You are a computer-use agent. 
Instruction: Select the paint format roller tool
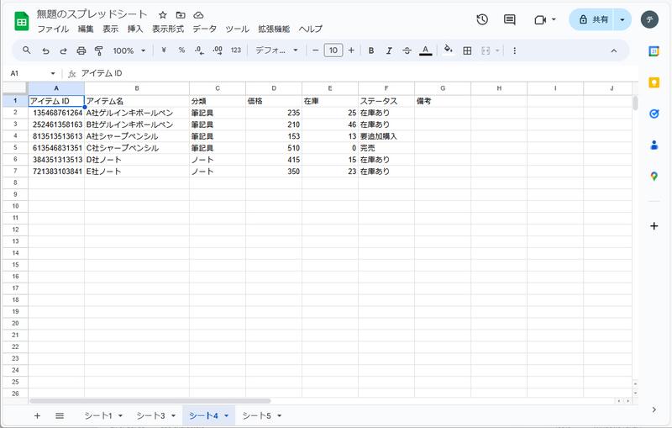pos(98,50)
